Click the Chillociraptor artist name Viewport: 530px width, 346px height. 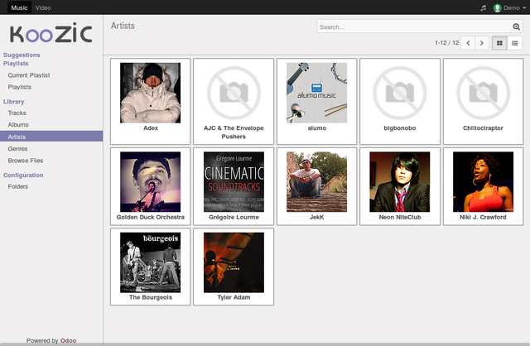[483, 128]
